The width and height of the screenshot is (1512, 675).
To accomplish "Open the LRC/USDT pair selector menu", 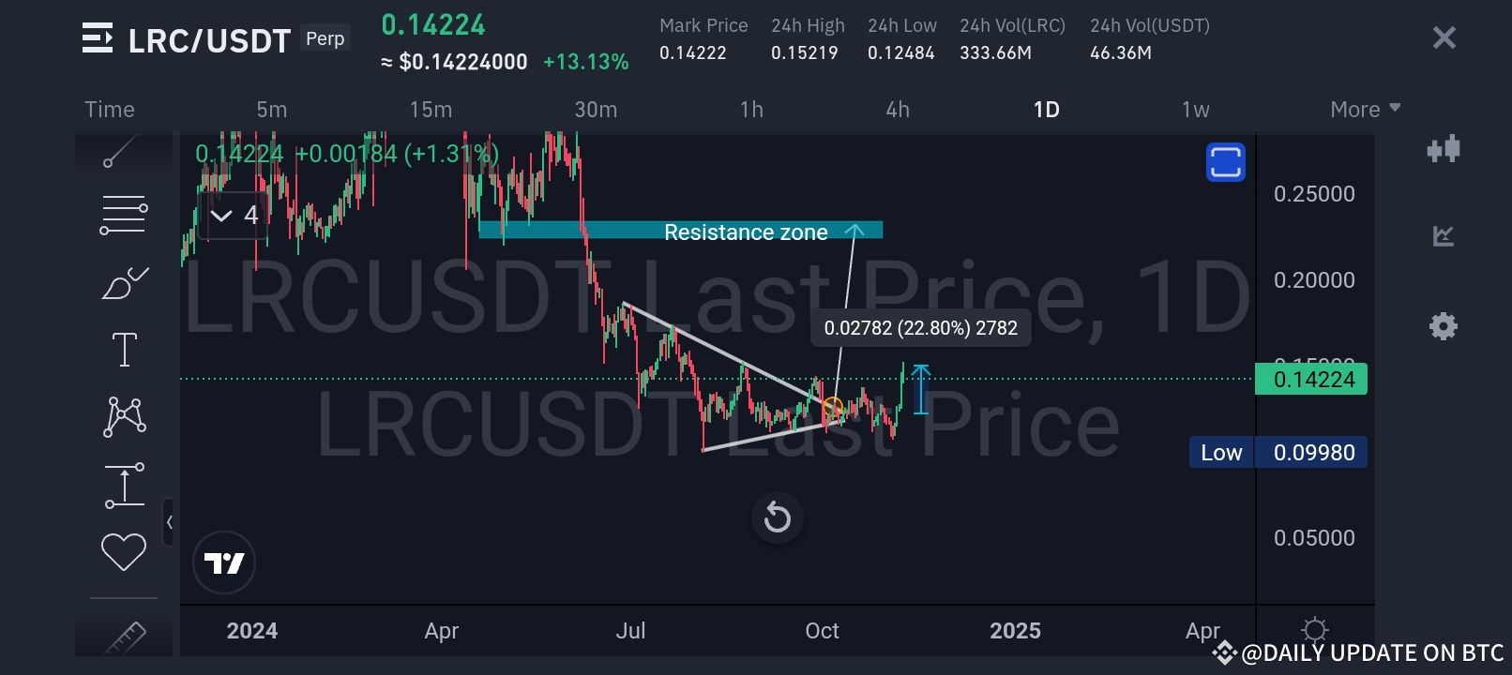I will coord(98,38).
